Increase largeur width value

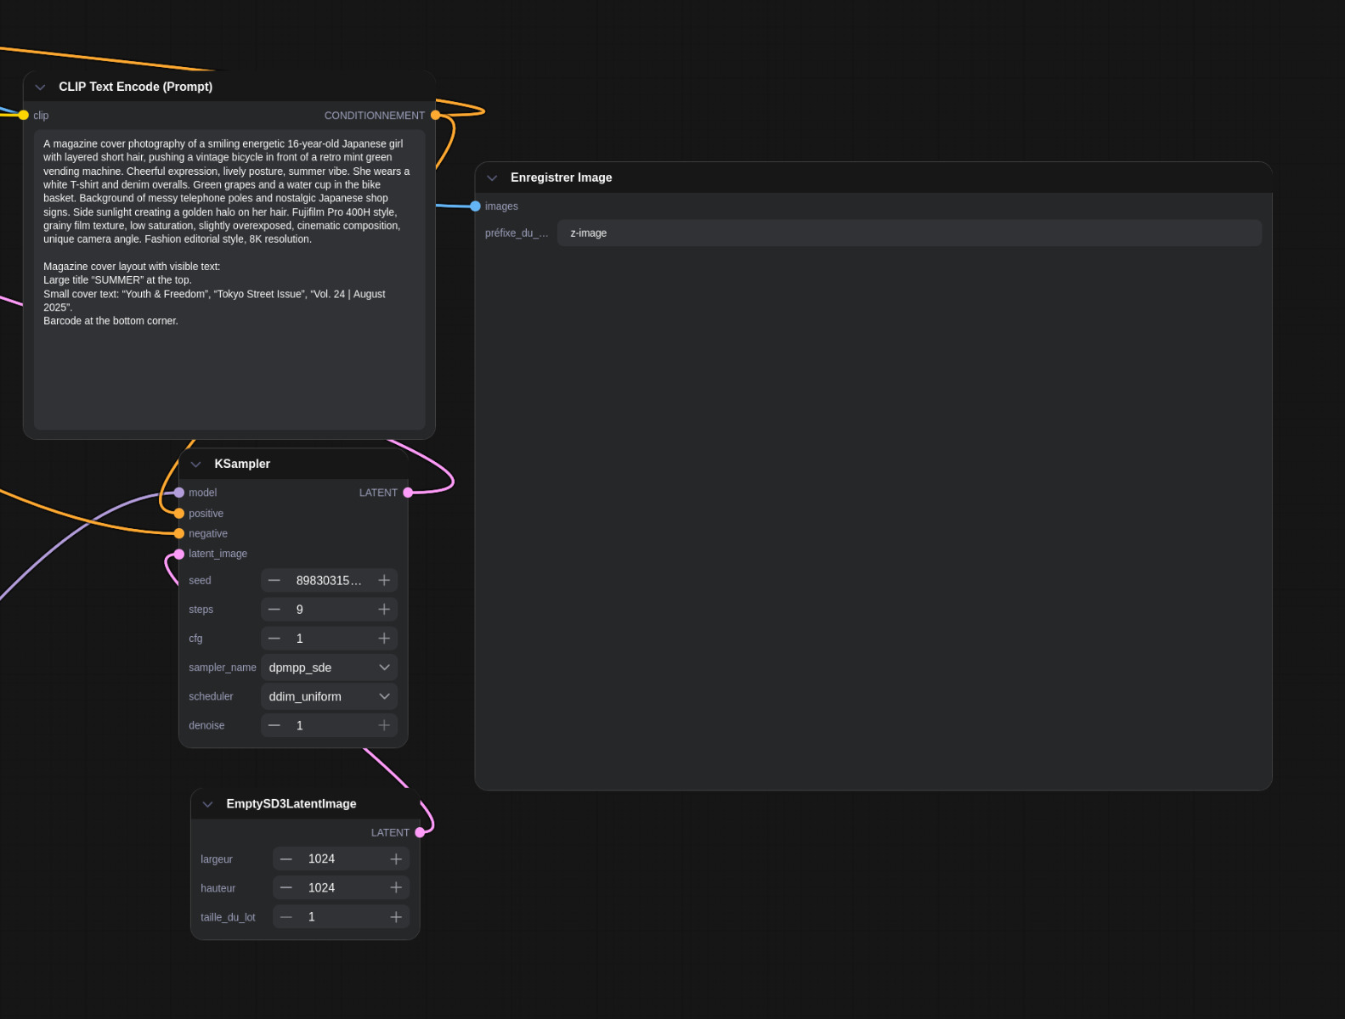click(396, 859)
